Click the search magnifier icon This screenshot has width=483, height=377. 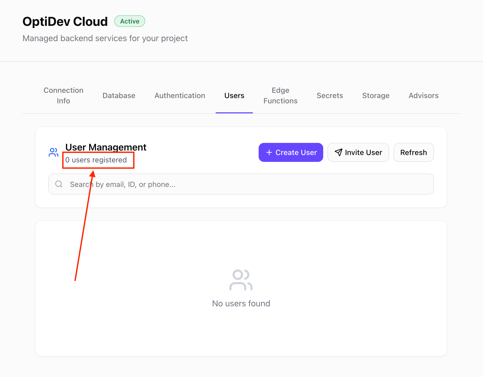pos(59,184)
